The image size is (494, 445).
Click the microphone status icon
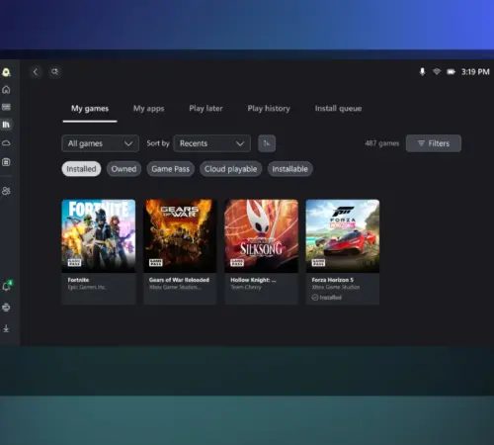click(x=422, y=72)
